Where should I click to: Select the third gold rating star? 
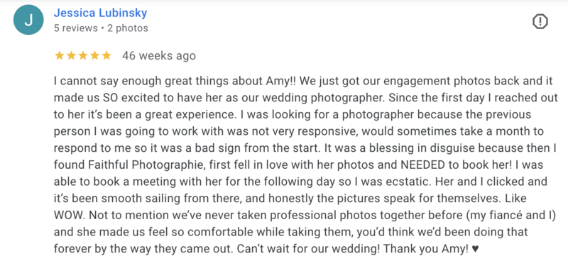[x=83, y=55]
